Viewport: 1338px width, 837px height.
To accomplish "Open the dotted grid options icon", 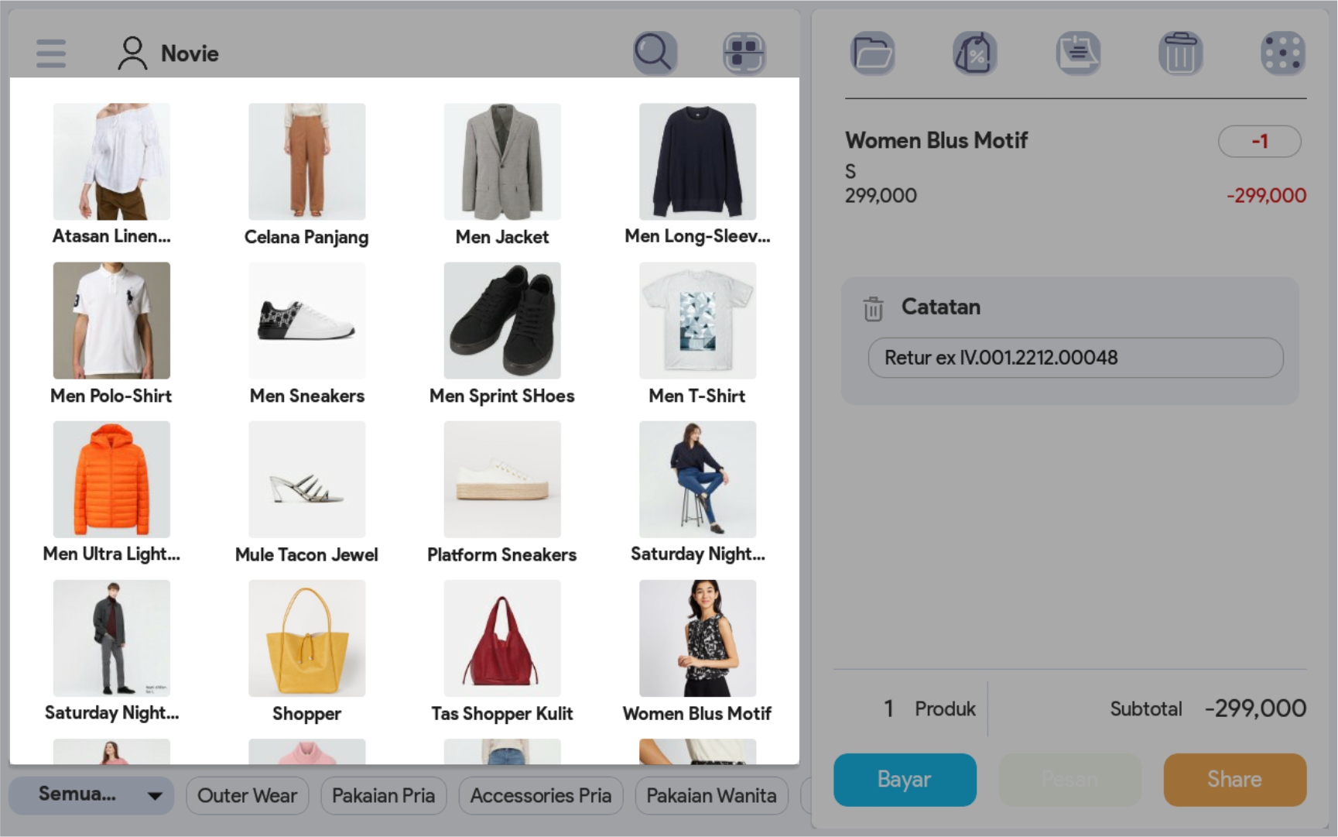I will 1282,53.
